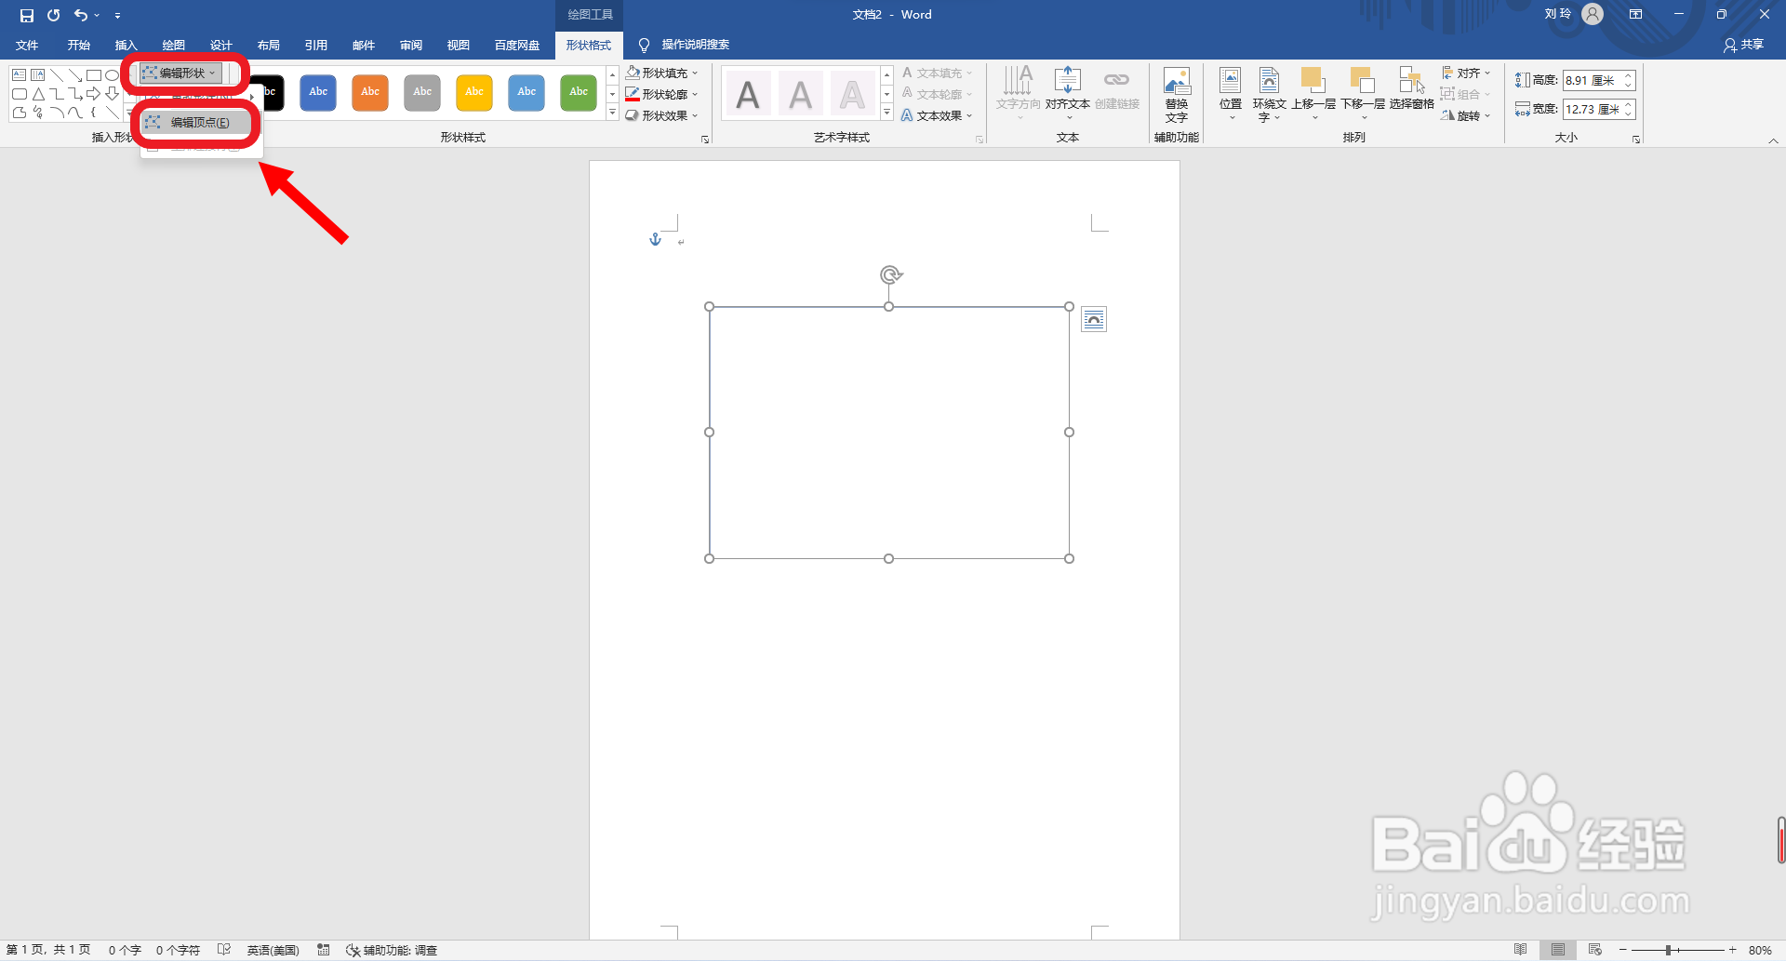Pick the oval shape in the shapes gallery
Image resolution: width=1786 pixels, height=961 pixels.
112,74
